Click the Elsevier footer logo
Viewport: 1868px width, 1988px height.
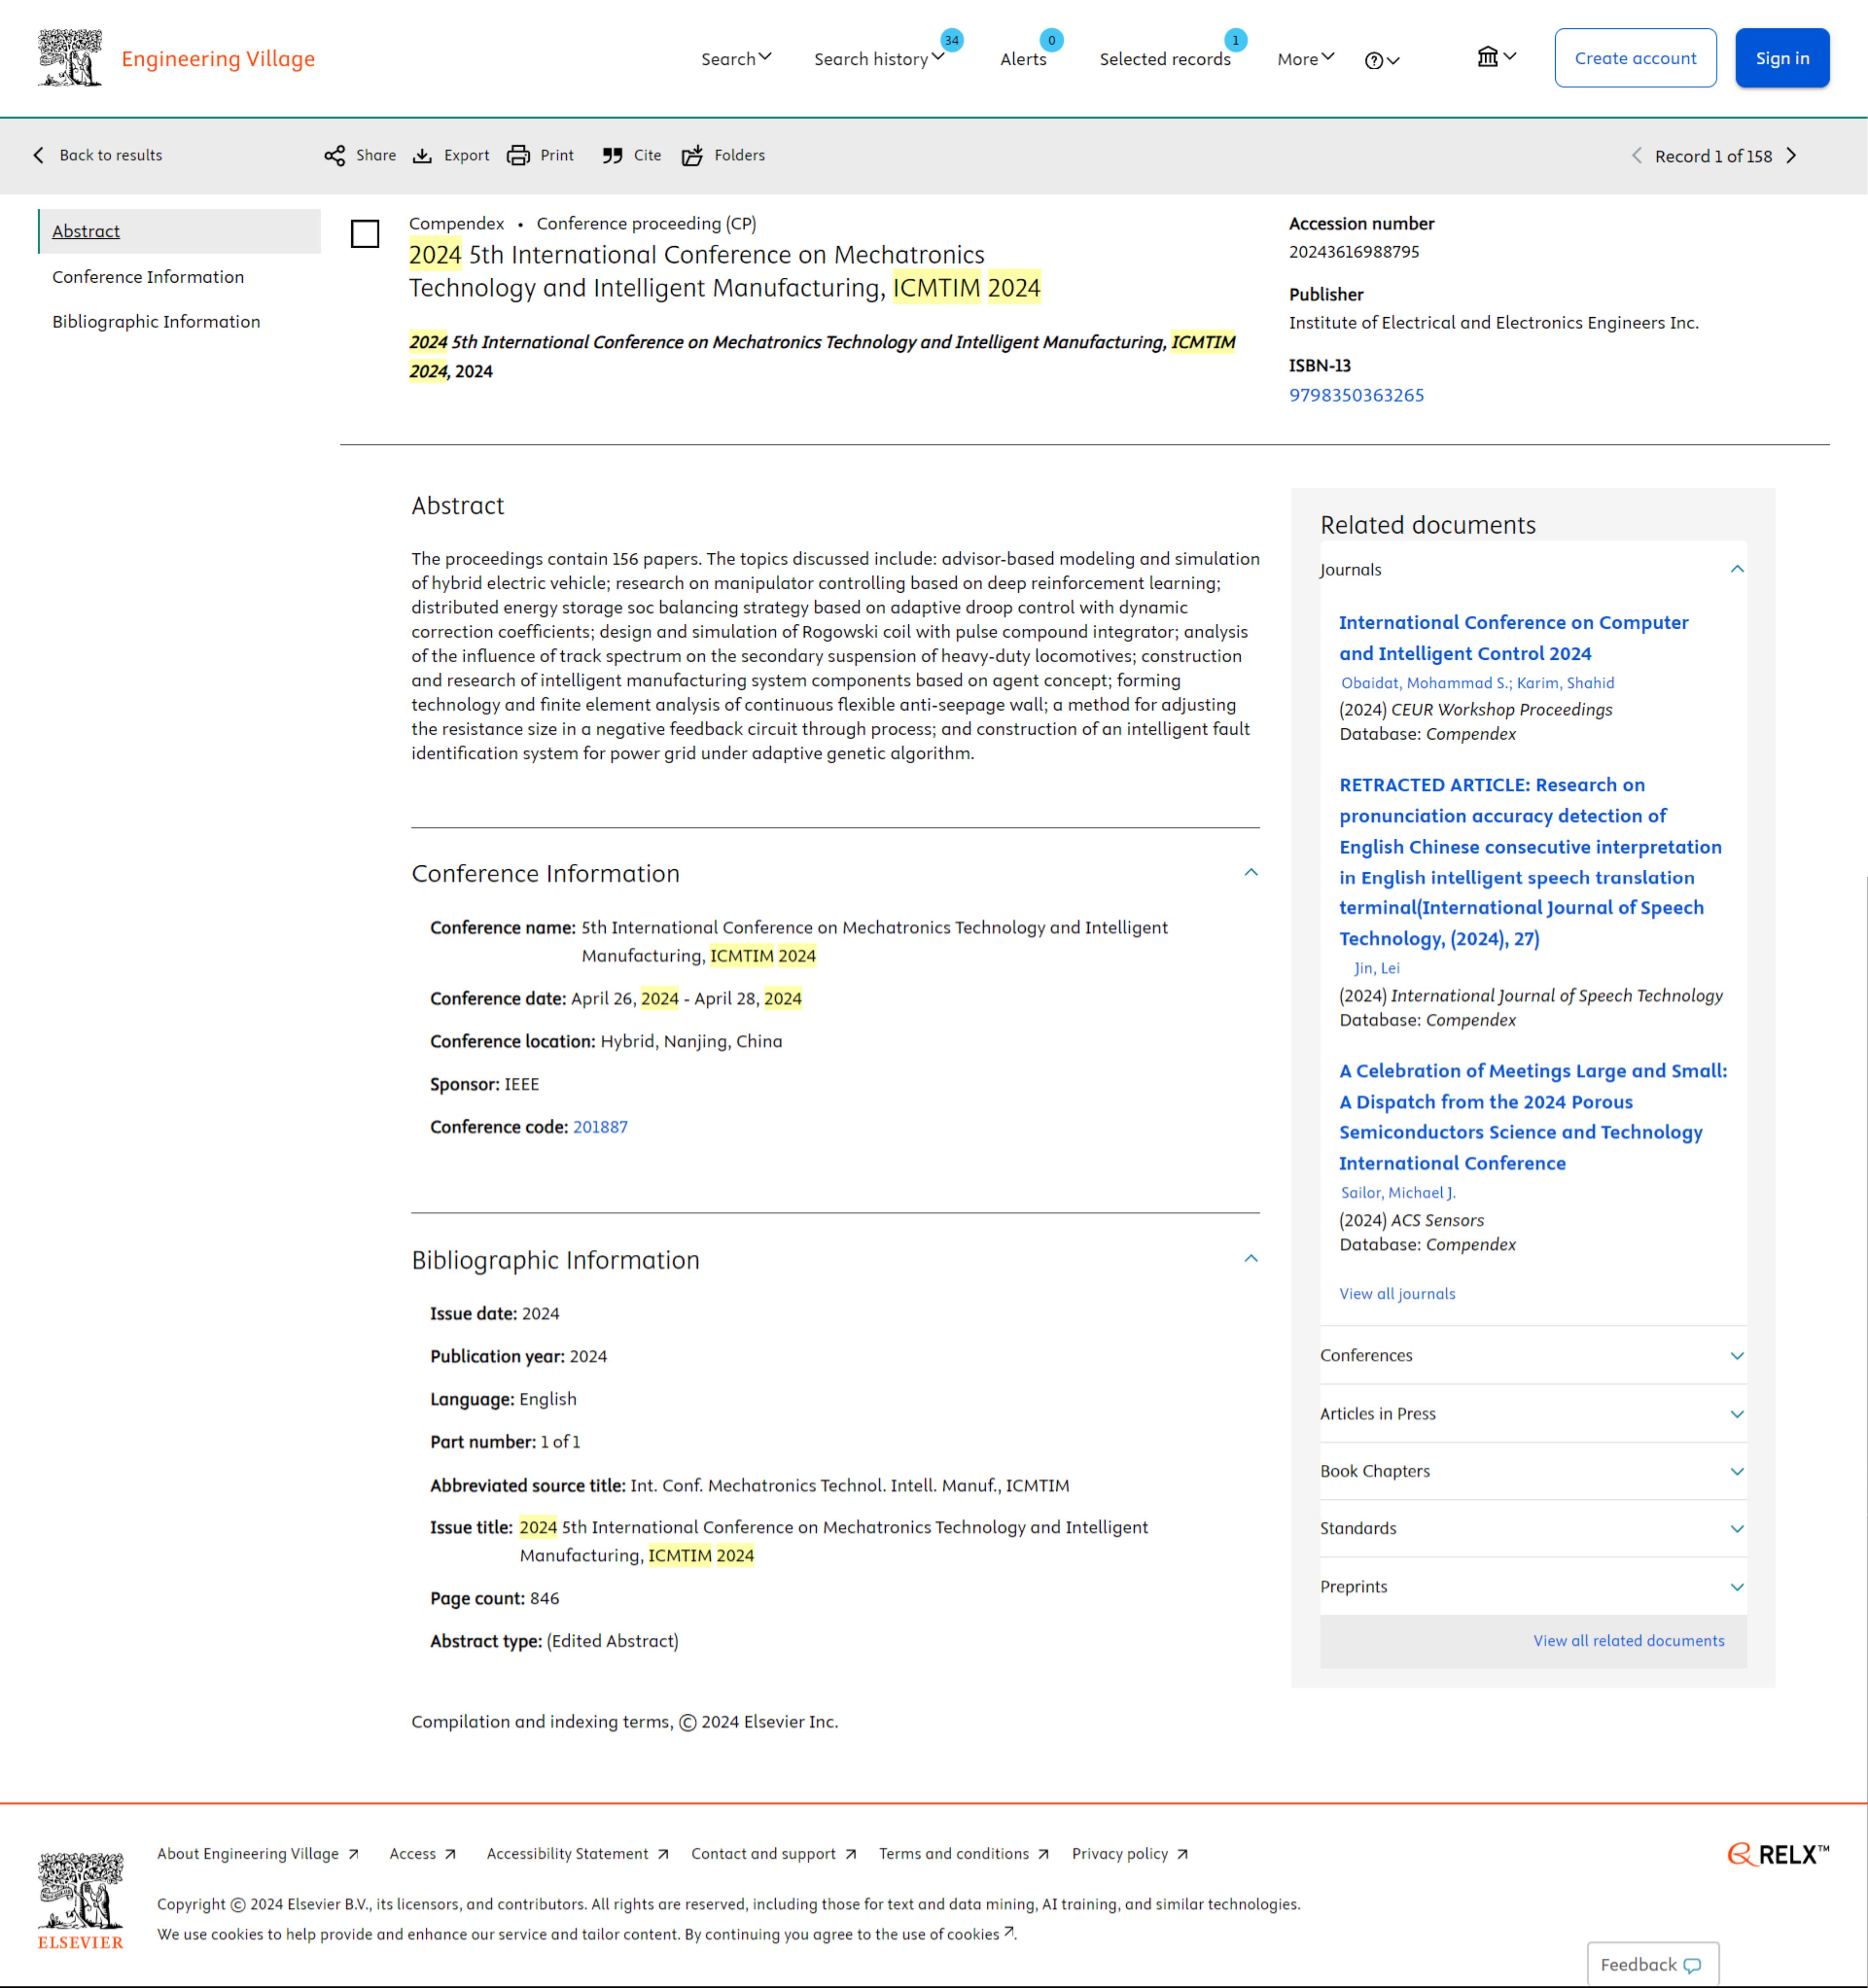pyautogui.click(x=80, y=1900)
